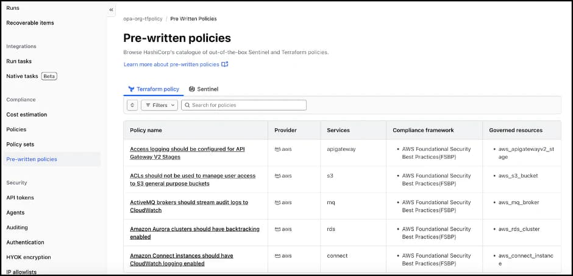573x276 pixels.
Task: Click FSBP framework text in mq row
Action: tap(436, 206)
